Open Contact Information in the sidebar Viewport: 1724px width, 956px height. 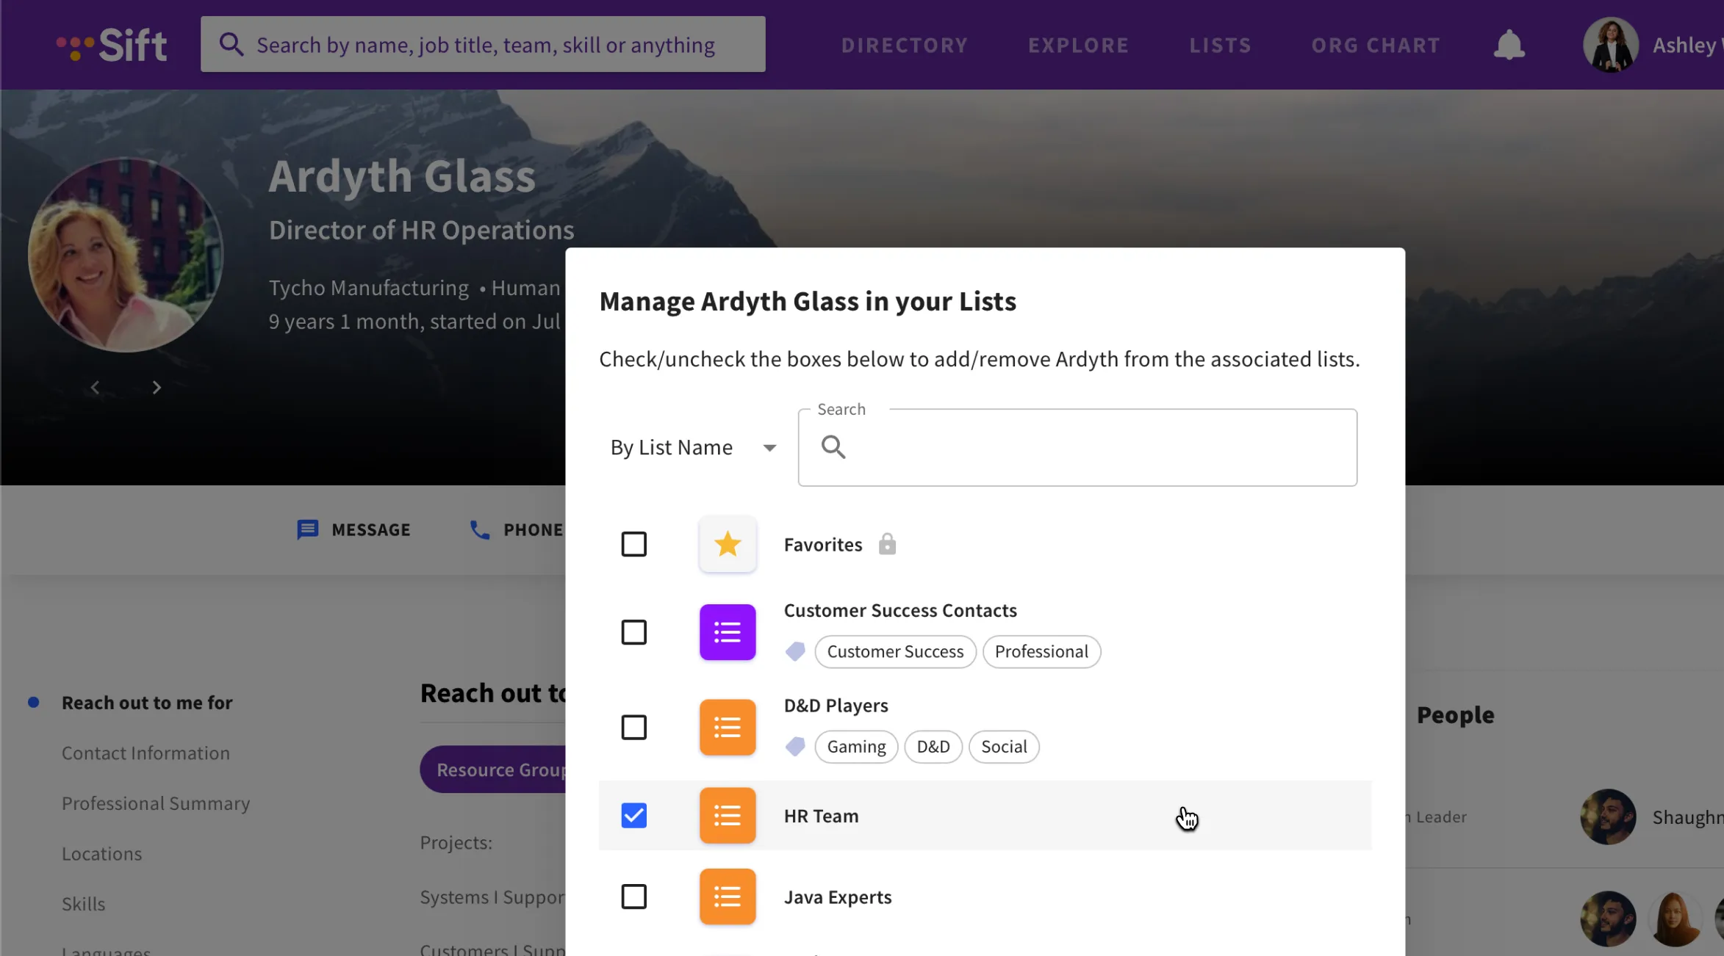146,753
